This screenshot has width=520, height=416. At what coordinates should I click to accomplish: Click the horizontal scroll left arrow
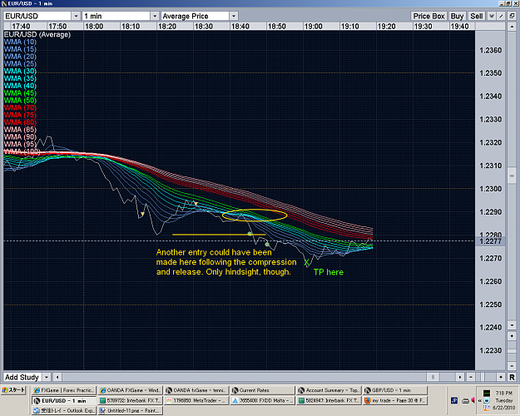[x=57, y=377]
